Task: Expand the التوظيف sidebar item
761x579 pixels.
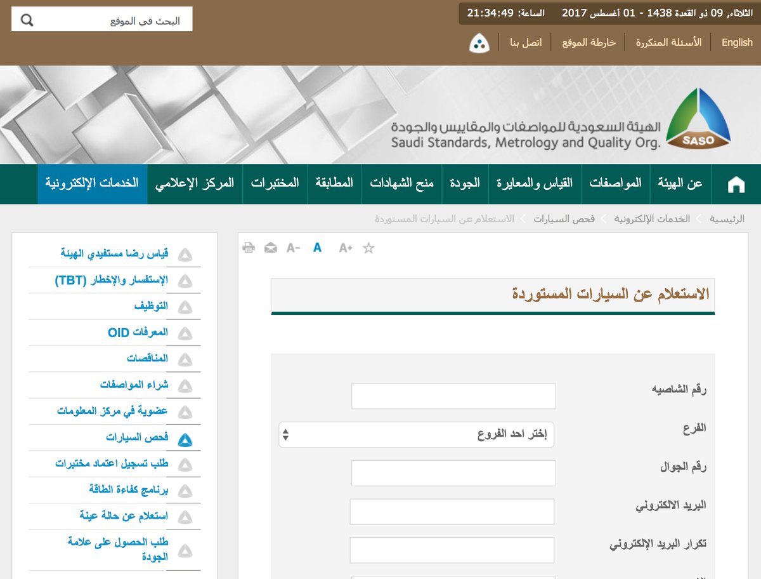Action: 185,307
